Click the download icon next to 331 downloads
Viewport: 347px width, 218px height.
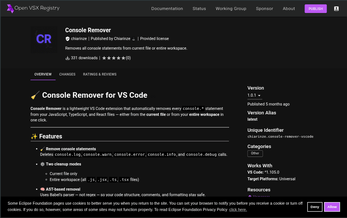click(67, 58)
